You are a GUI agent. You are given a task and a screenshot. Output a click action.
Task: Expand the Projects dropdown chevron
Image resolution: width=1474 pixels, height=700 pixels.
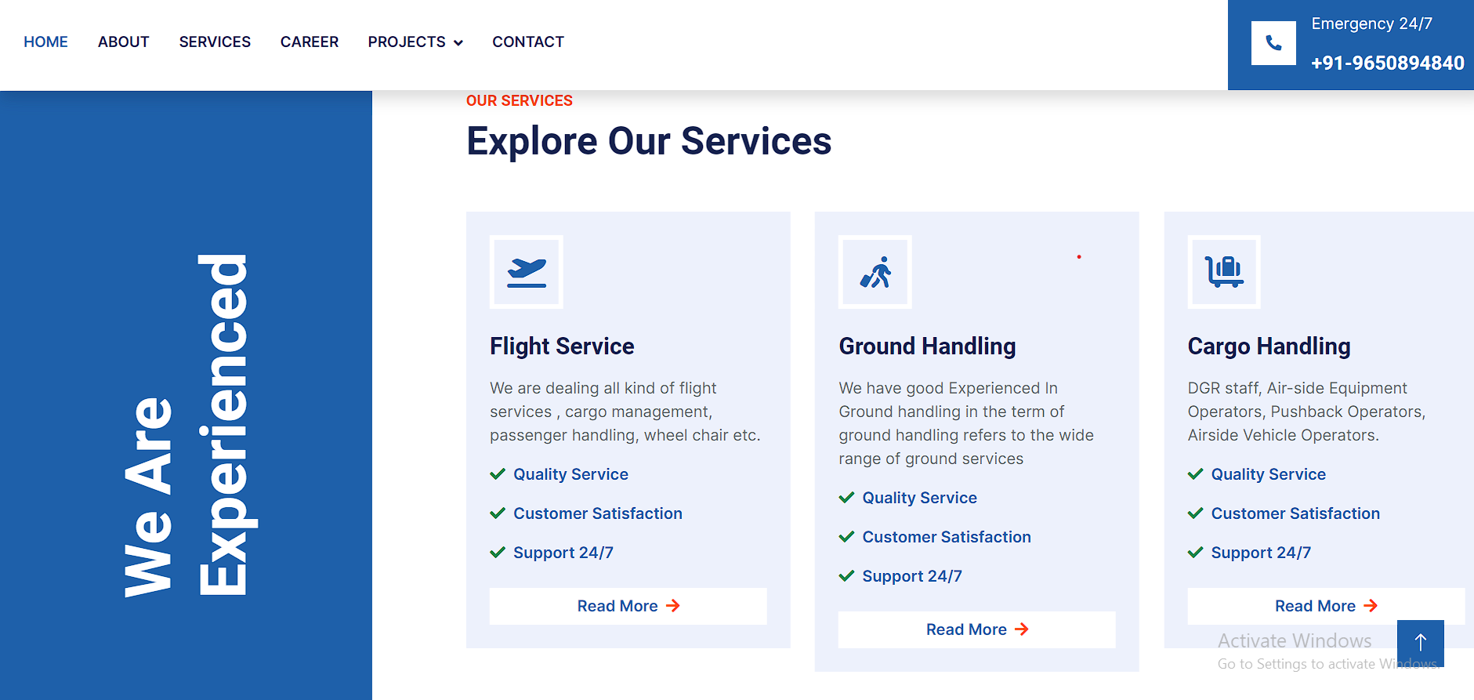(458, 43)
